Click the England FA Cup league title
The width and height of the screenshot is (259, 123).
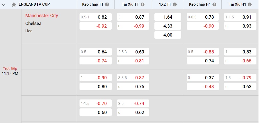click(x=34, y=4)
